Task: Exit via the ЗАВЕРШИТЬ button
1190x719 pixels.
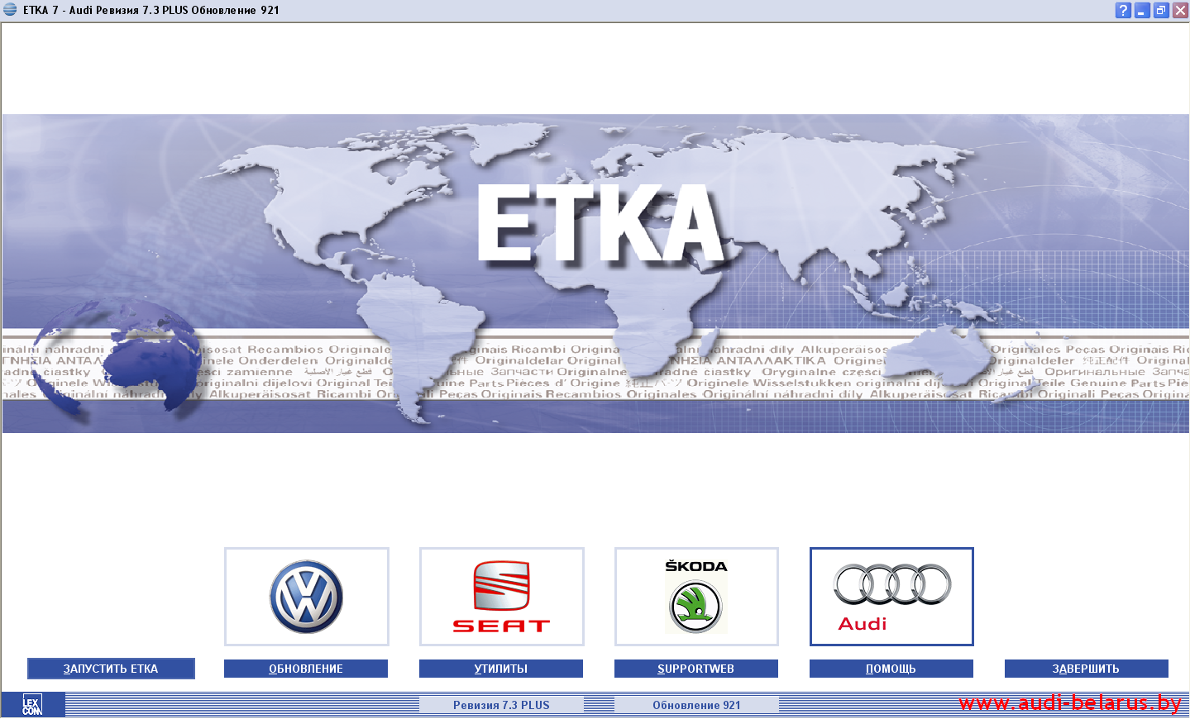Action: [1086, 669]
